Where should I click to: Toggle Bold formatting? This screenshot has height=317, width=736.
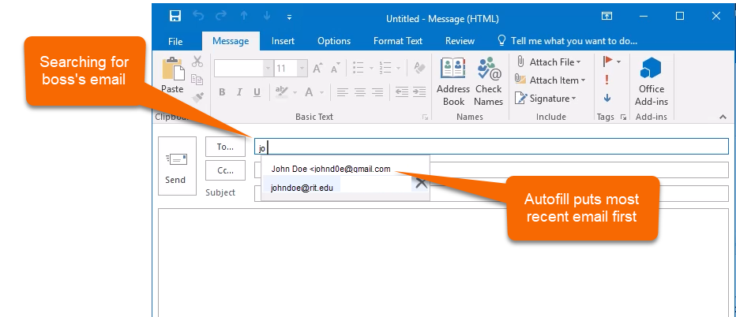tap(222, 92)
